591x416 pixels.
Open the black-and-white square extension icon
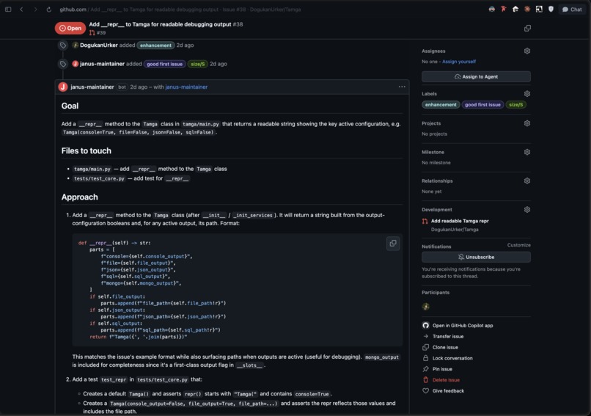(x=539, y=9)
